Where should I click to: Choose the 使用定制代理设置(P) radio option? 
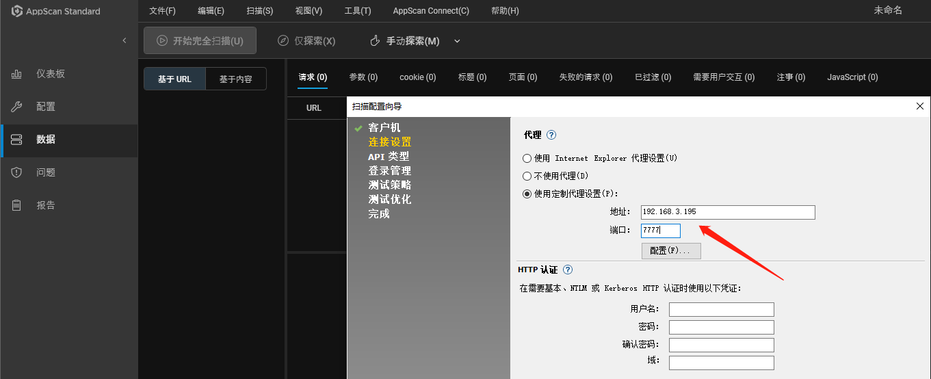[x=527, y=194]
